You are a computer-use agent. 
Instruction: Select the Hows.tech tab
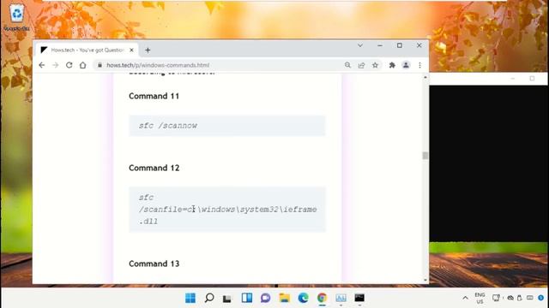coord(87,50)
